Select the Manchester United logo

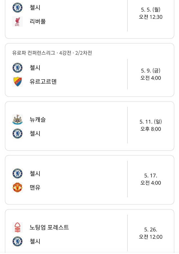(x=17, y=188)
